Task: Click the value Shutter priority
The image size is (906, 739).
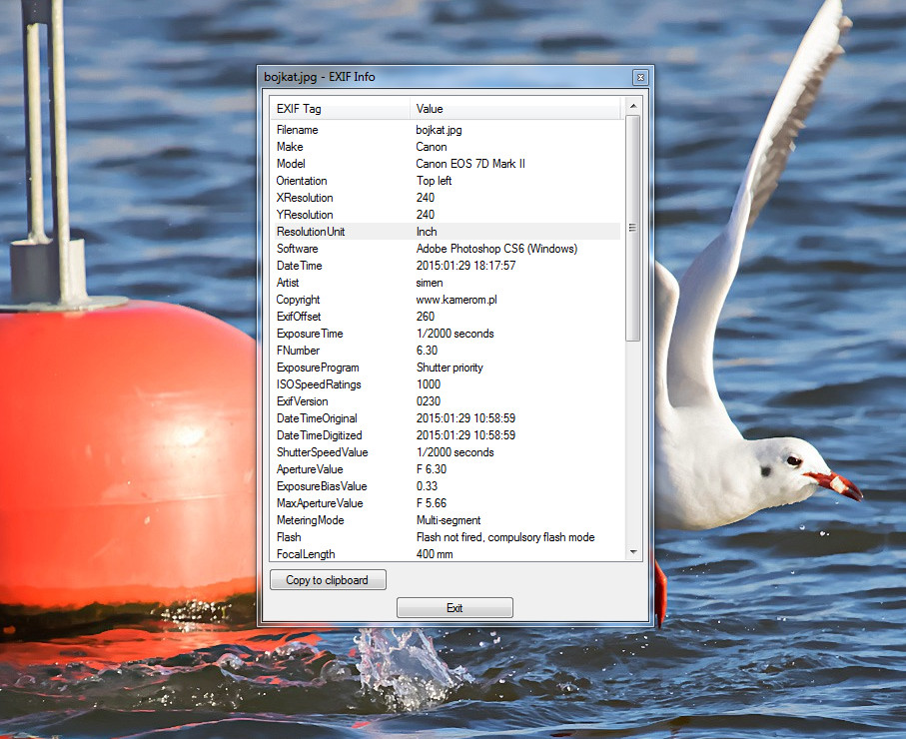Action: 450,368
